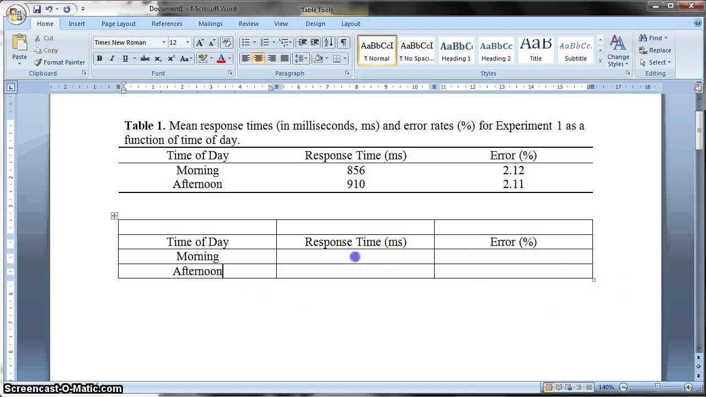This screenshot has width=706, height=397.
Task: Click the Microsoft Office Button
Action: click(15, 13)
